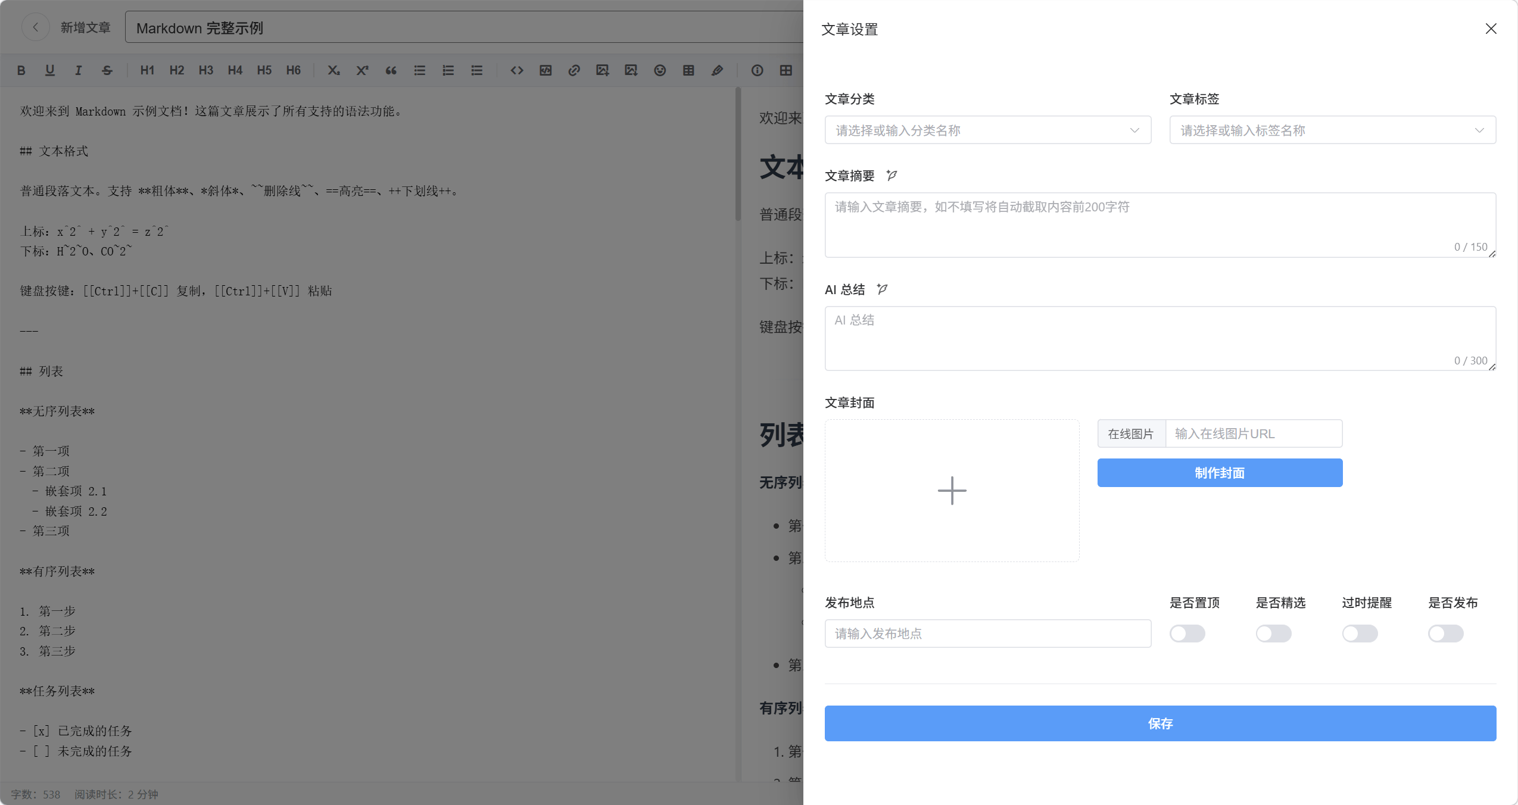Click the 字数: 538 status text

[36, 794]
